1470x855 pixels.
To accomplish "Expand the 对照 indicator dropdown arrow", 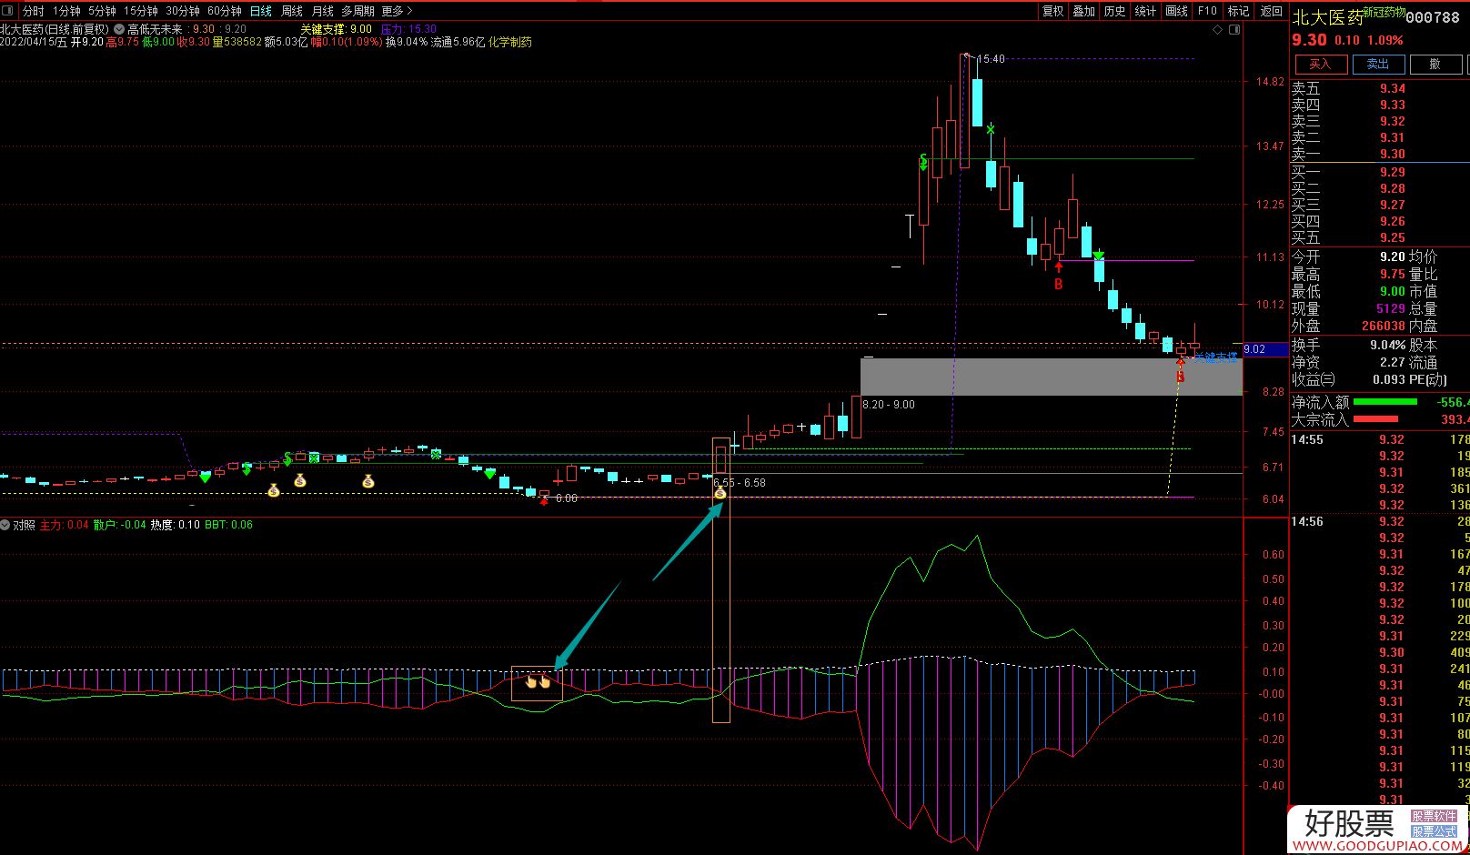I will [5, 525].
